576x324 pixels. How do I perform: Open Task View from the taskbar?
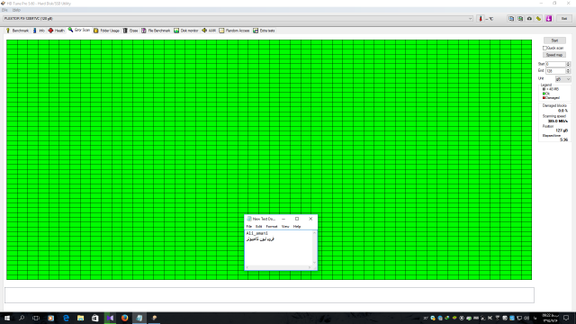(x=36, y=318)
